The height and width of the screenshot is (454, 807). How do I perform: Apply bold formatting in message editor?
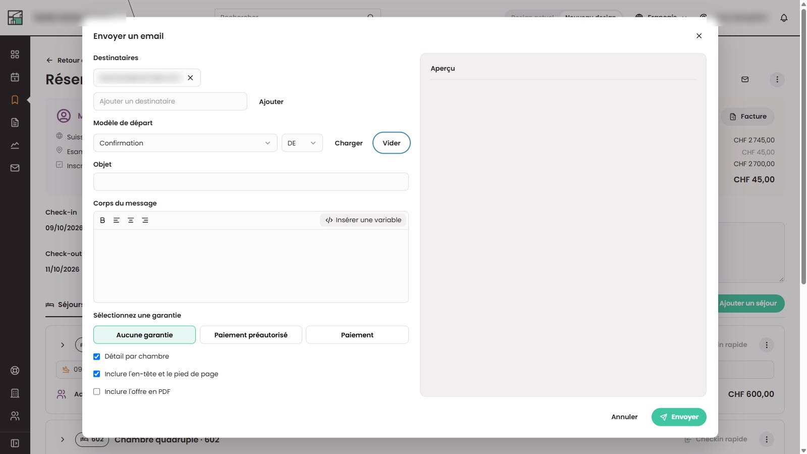click(x=102, y=220)
